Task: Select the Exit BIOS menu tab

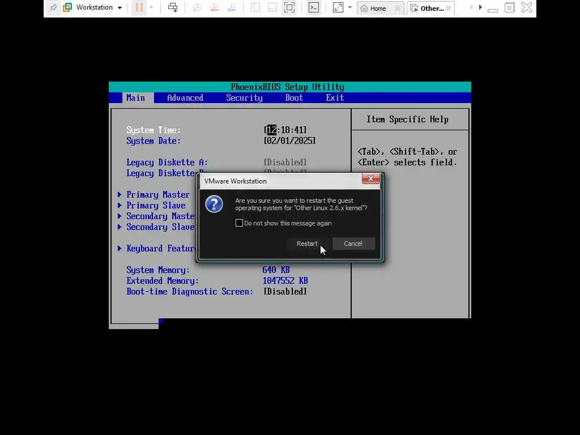Action: click(x=335, y=97)
